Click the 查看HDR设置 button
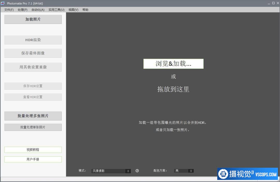Image resolution: width=280 pixels, height=182 pixels. (x=33, y=97)
